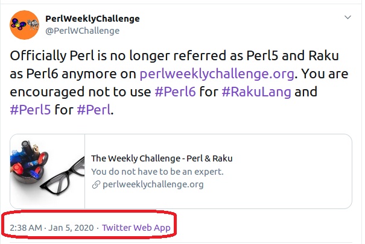The height and width of the screenshot is (244, 365).
Task: Open perlweeklychallenge.org domain in card
Action: (x=153, y=184)
